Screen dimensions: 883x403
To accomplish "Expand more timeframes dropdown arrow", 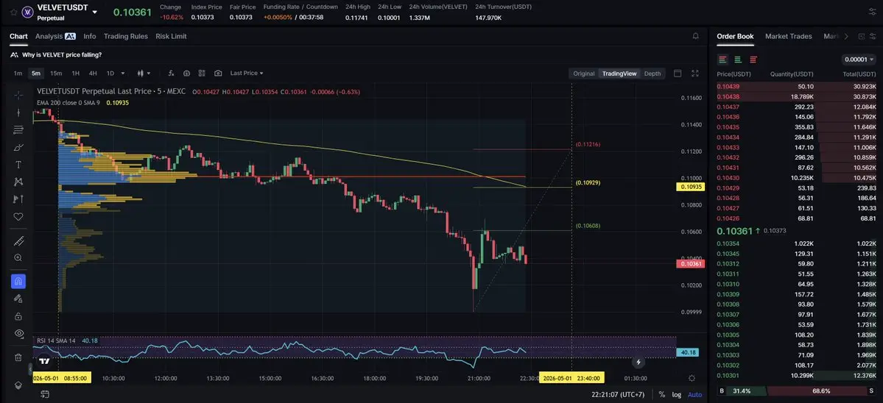I will click(x=123, y=73).
